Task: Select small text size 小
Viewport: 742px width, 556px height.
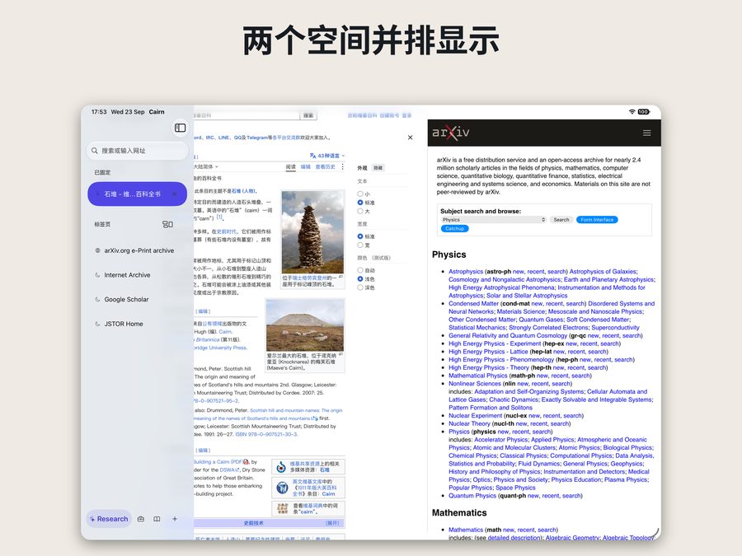Action: 360,194
